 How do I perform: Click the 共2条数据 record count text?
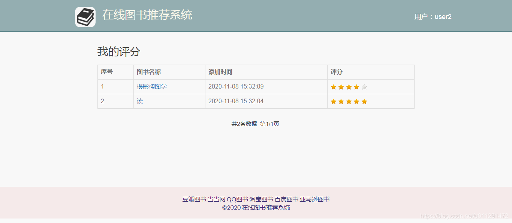244,124
